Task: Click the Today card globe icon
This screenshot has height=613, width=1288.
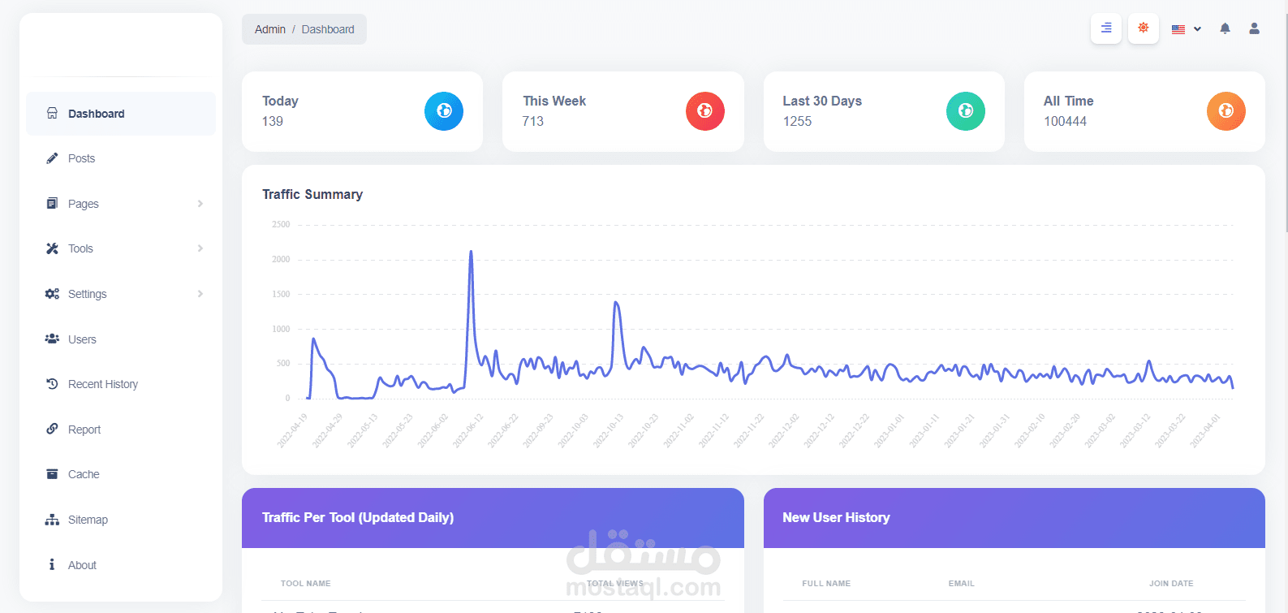Action: point(444,111)
